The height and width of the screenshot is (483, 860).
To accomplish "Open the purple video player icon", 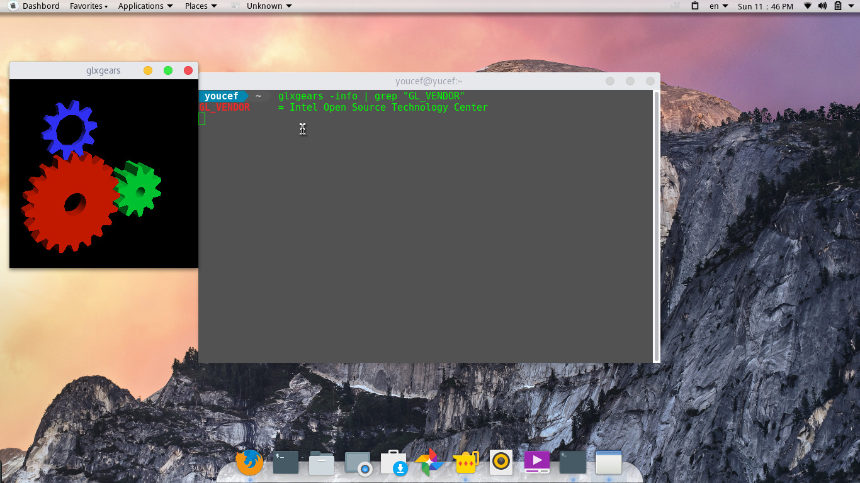I will tap(537, 462).
